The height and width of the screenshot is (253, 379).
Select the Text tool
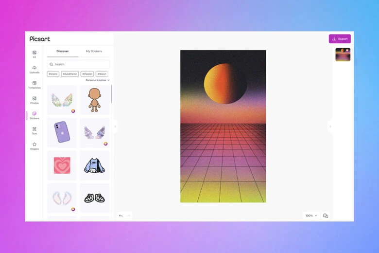(34, 130)
